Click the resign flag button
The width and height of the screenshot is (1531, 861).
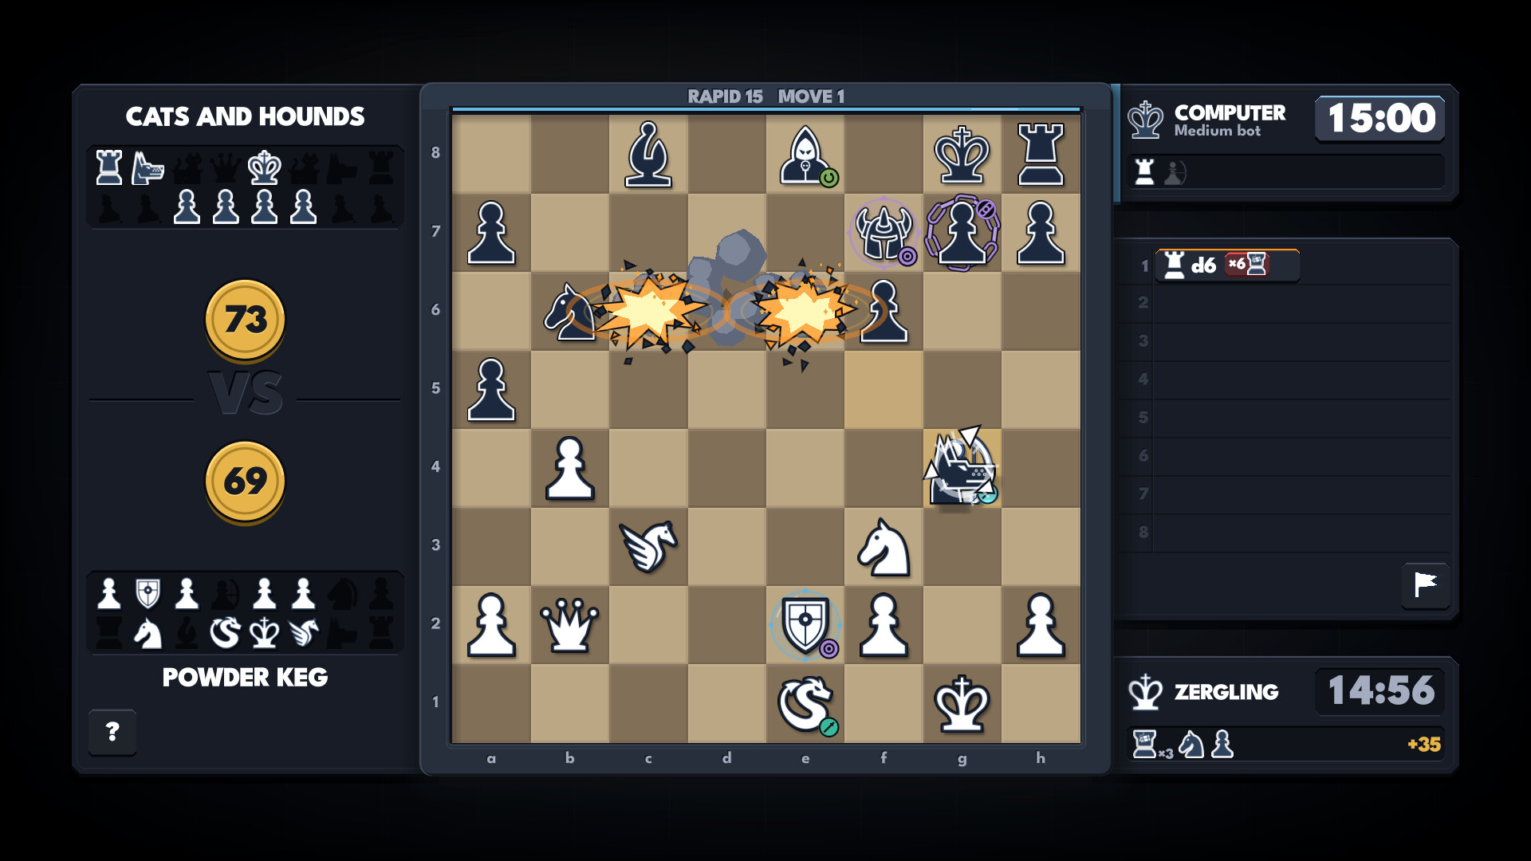(x=1425, y=585)
